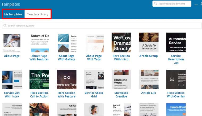Click the magnifier icon in wide search bar
202x116 pixels.
point(5,26)
